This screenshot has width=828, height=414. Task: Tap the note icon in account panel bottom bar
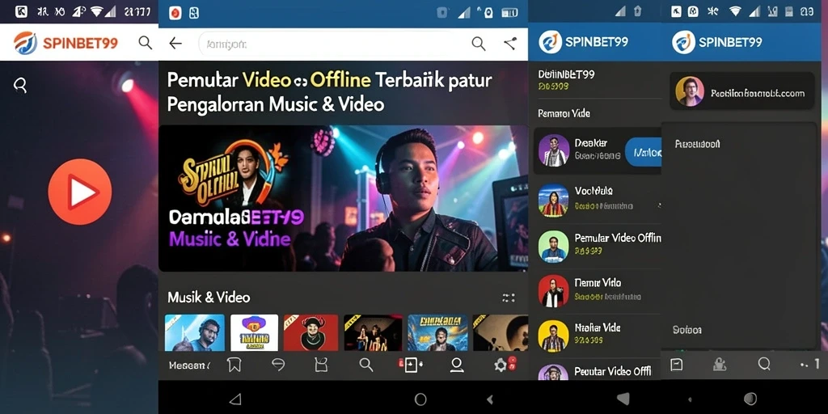(x=676, y=364)
